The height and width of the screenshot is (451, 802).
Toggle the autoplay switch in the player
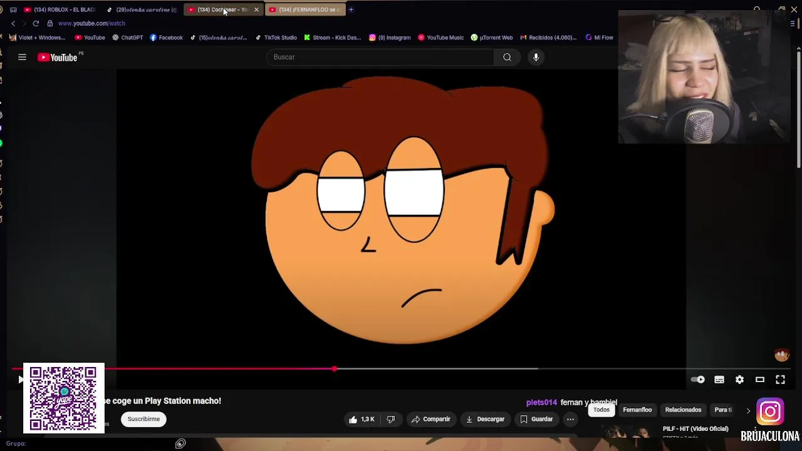tap(697, 380)
